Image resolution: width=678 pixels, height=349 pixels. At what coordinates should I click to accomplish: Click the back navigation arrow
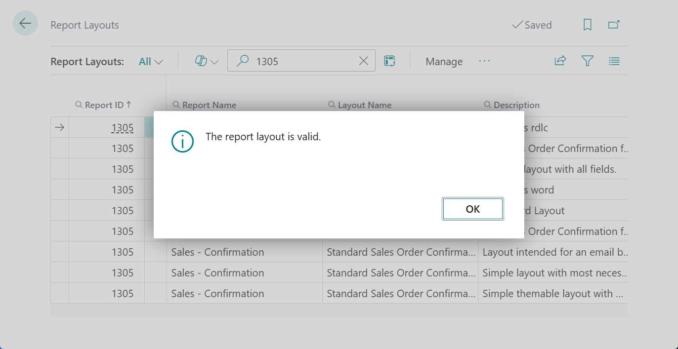25,23
